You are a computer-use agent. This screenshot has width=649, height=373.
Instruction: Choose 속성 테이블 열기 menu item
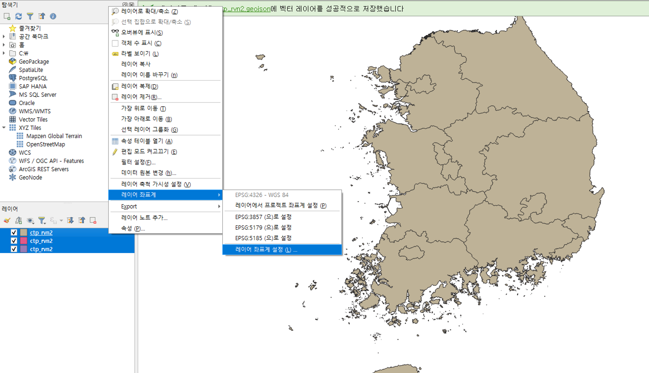(x=165, y=141)
